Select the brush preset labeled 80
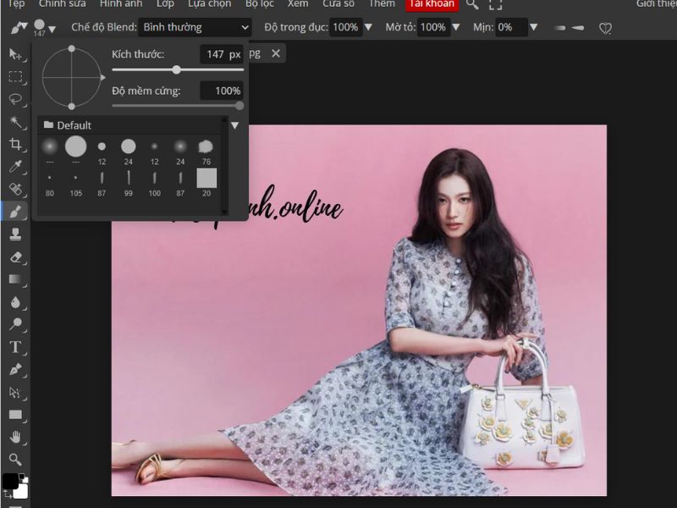The image size is (677, 508). pos(50,182)
